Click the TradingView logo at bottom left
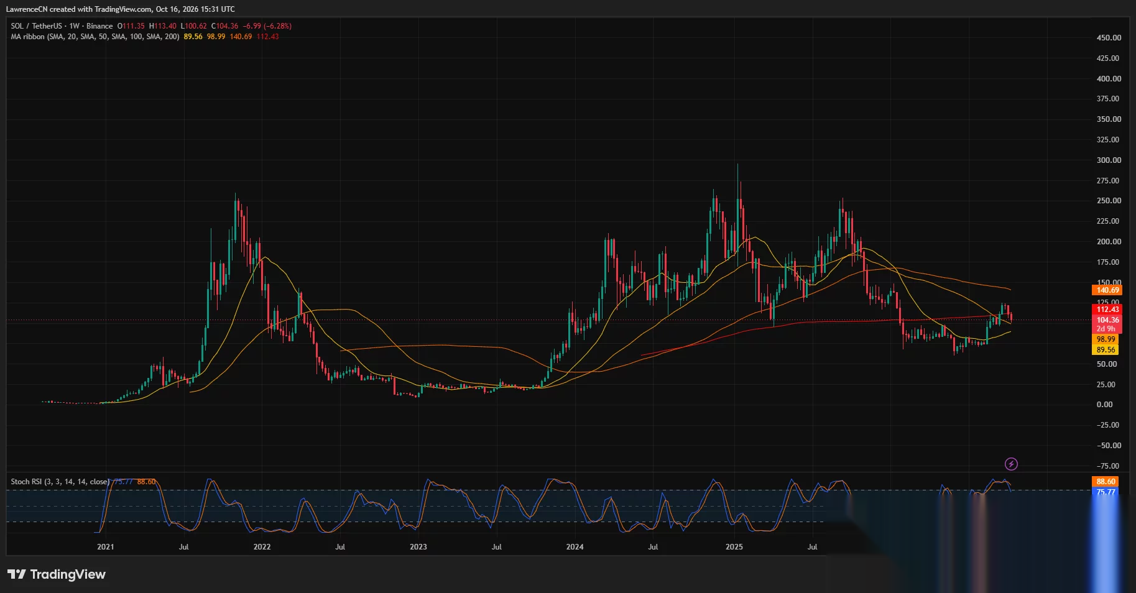The image size is (1136, 593). point(57,574)
